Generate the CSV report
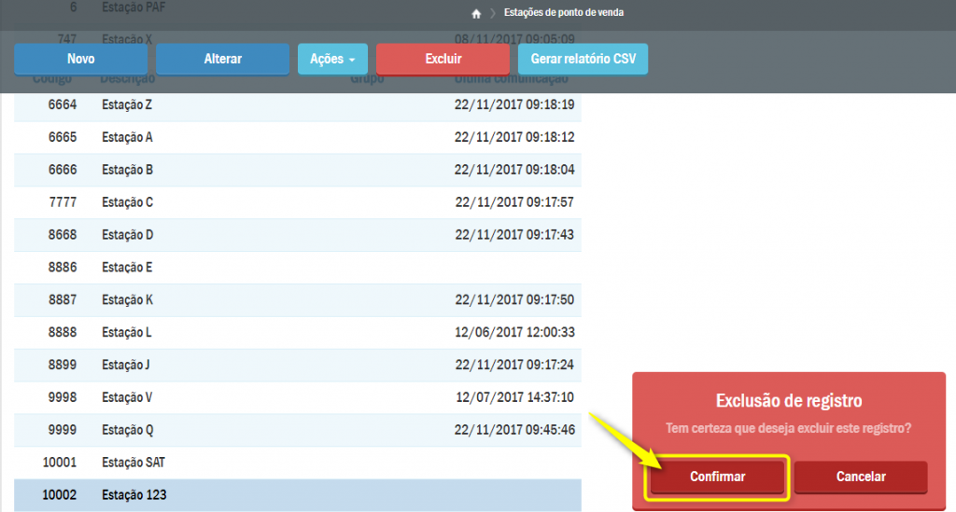Viewport: 956px width, 512px height. 583,59
